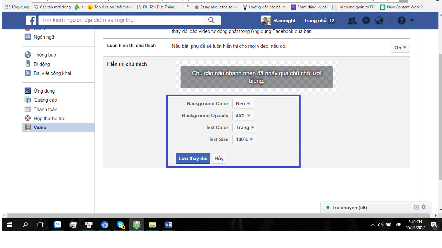The image size is (442, 248).
Task: Show hidden tray icons chevron
Action: coord(373,225)
